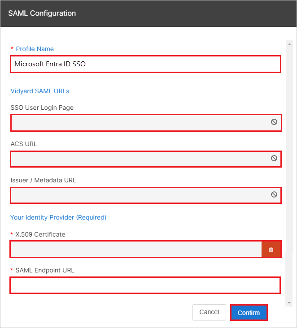The height and width of the screenshot is (328, 297).
Task: Click into the SSO User Login Page field
Action: 146,123
